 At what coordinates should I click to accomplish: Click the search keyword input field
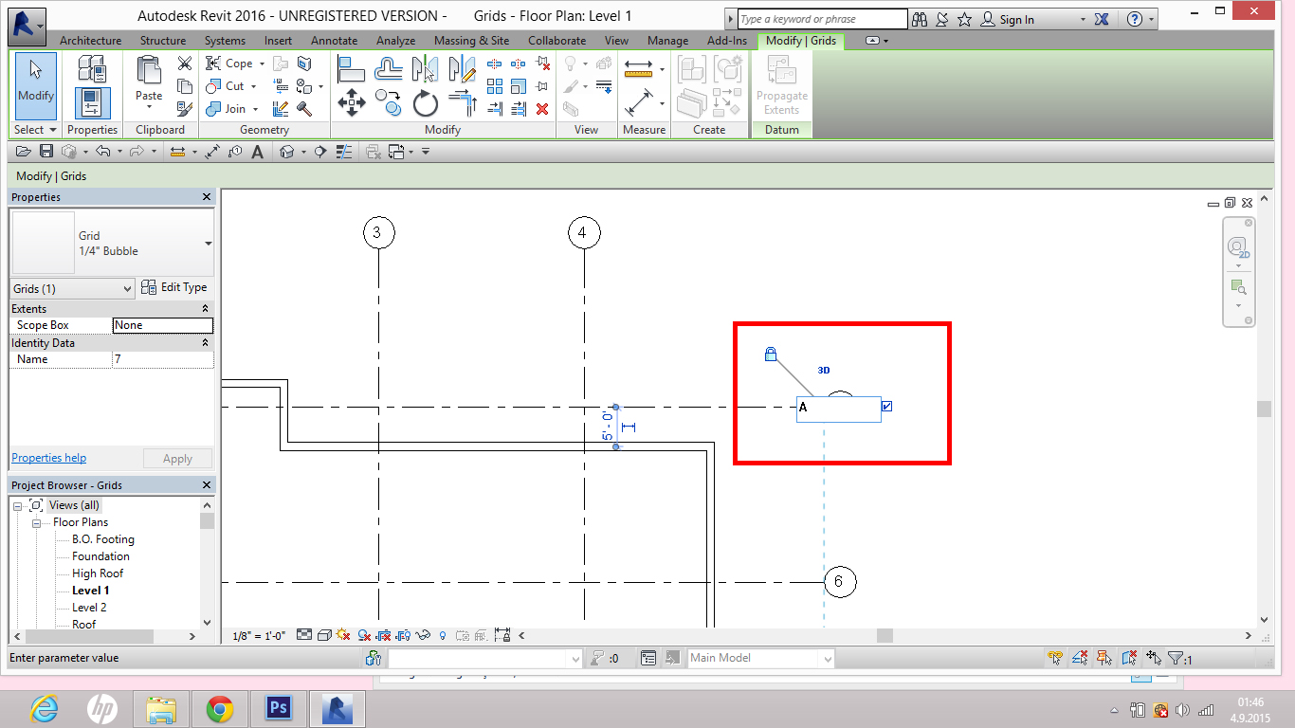tap(823, 19)
